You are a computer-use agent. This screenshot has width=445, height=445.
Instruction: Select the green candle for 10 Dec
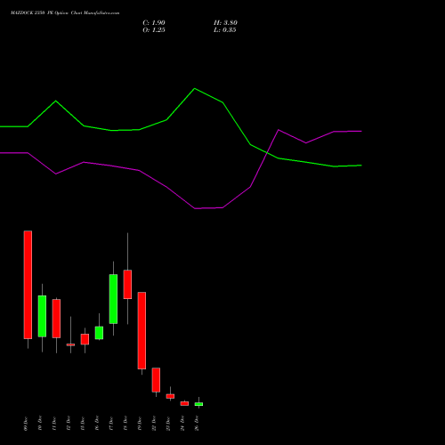[42, 316]
